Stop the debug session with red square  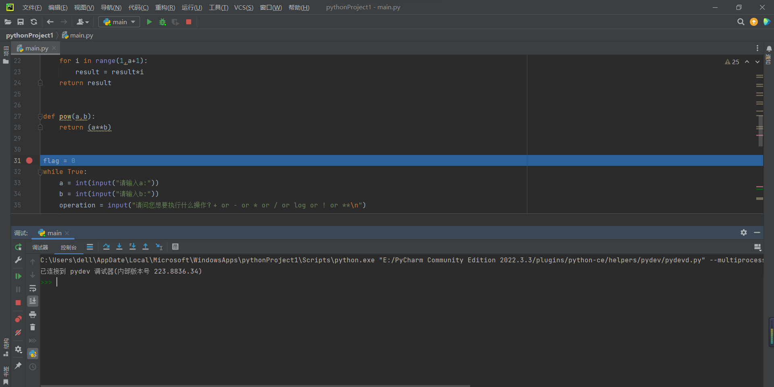pyautogui.click(x=18, y=302)
